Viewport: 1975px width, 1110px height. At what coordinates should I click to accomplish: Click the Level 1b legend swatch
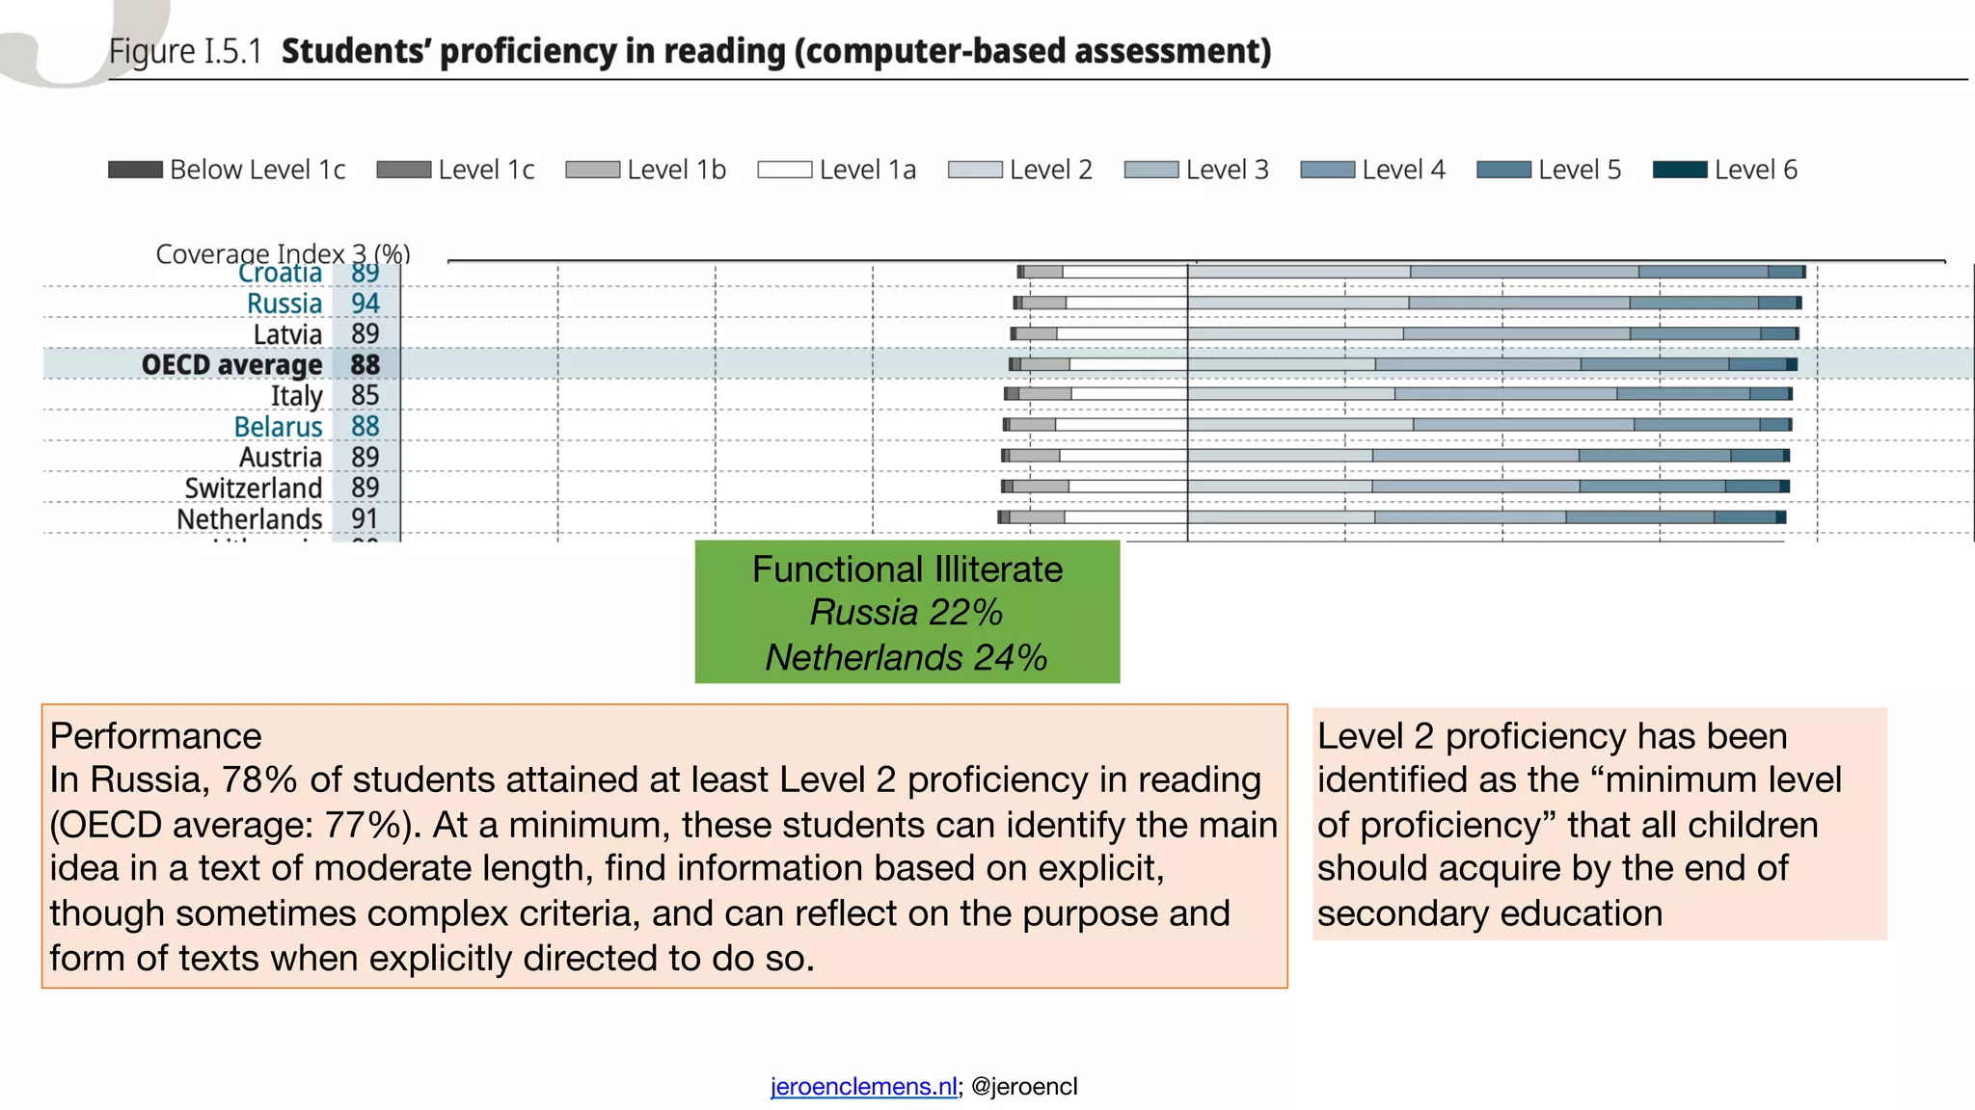[592, 170]
